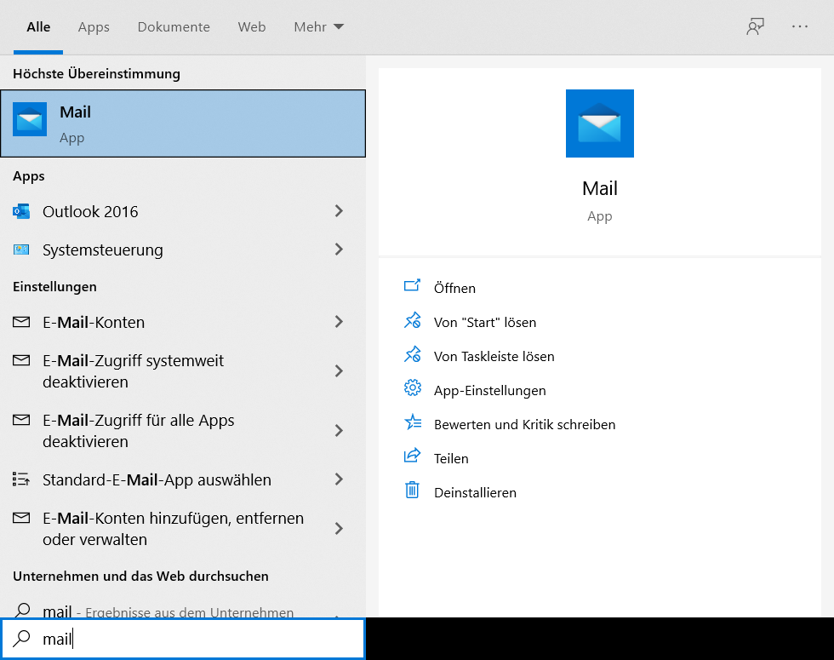834x660 pixels.
Task: Expand the Outlook 2016 result arrow
Action: [x=339, y=211]
